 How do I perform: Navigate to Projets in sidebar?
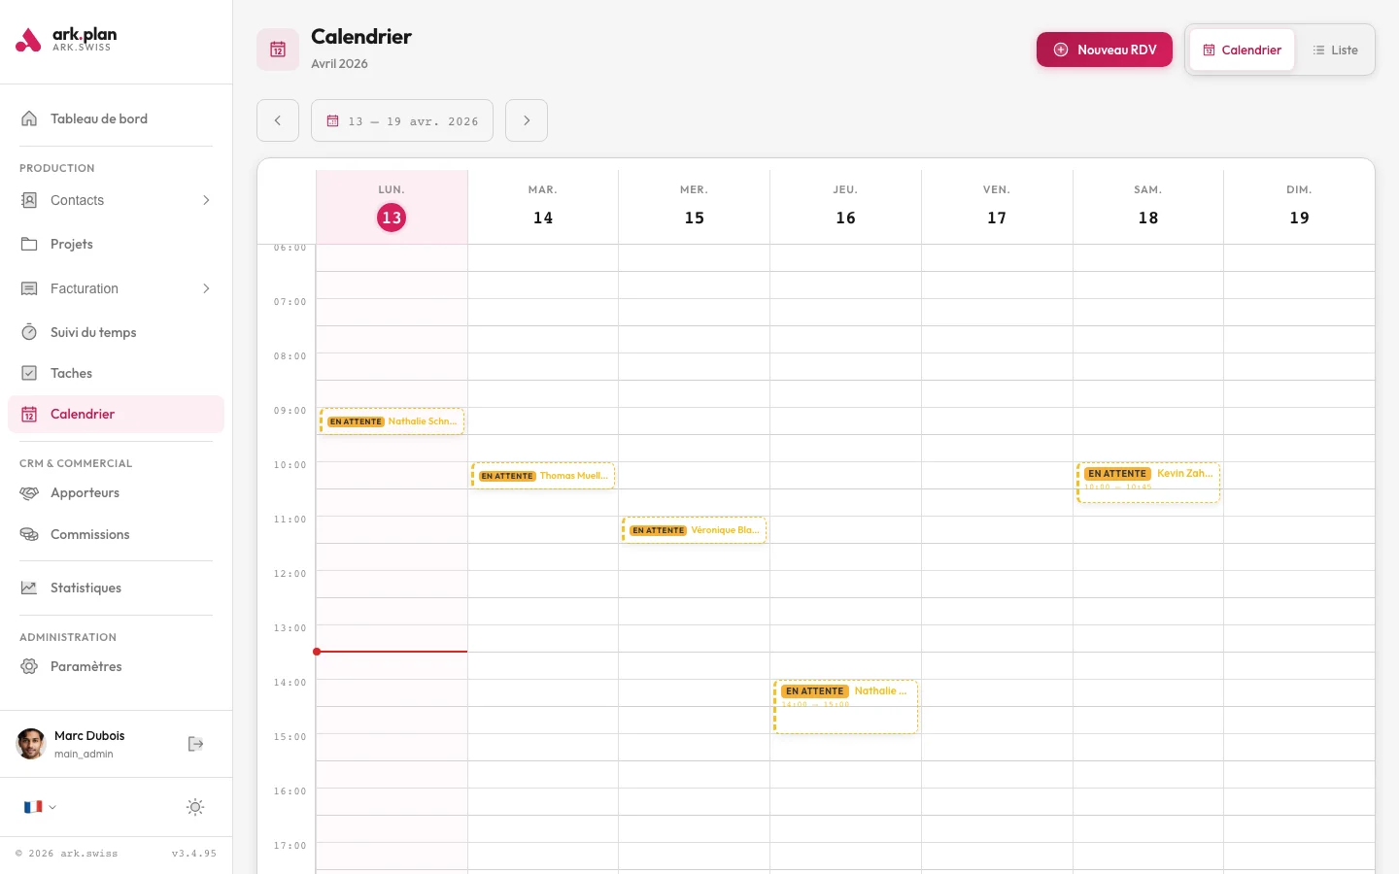[x=72, y=244]
